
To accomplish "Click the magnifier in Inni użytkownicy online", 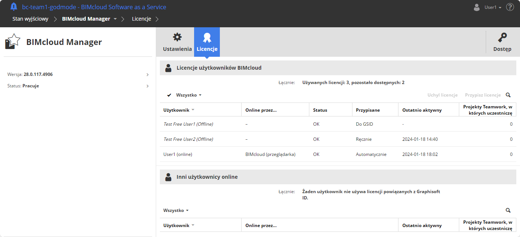I will [508, 210].
